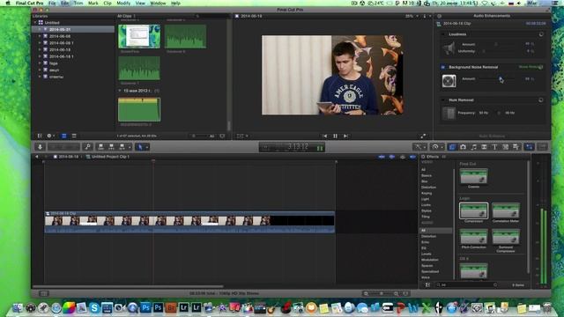Open the edit mode dropdown arrow

(x=130, y=147)
